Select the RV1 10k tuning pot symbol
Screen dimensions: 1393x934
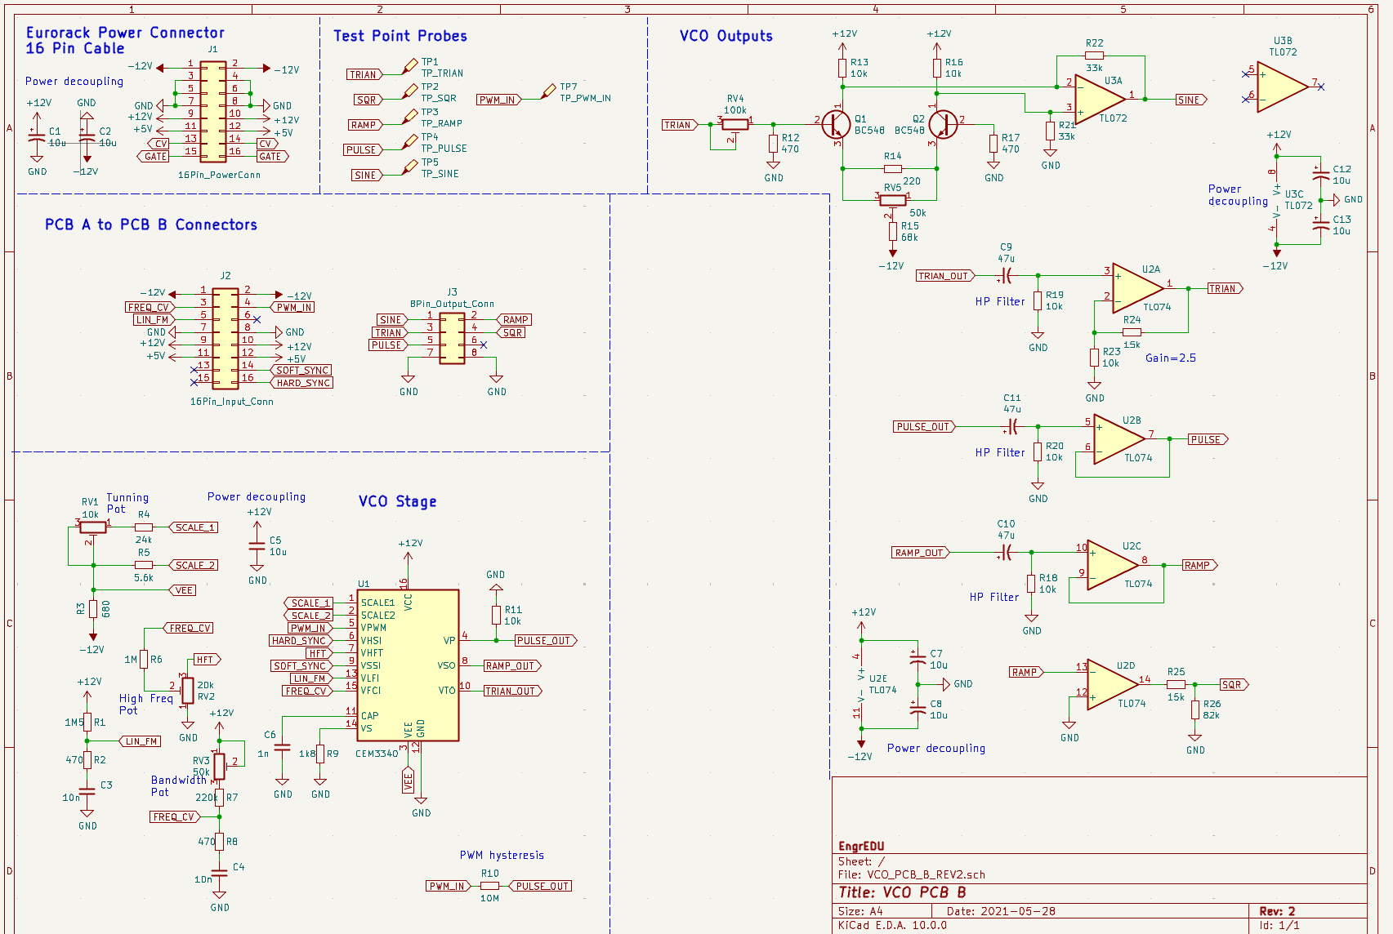click(93, 527)
